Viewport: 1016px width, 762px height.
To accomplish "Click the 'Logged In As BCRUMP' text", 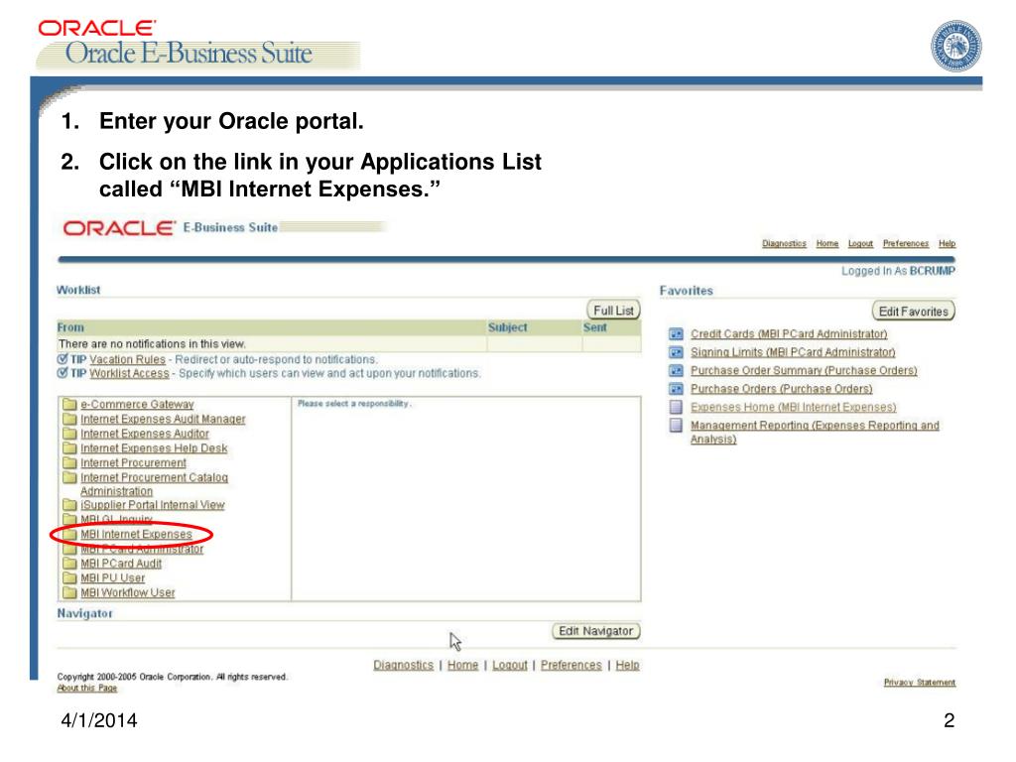I will click(898, 271).
